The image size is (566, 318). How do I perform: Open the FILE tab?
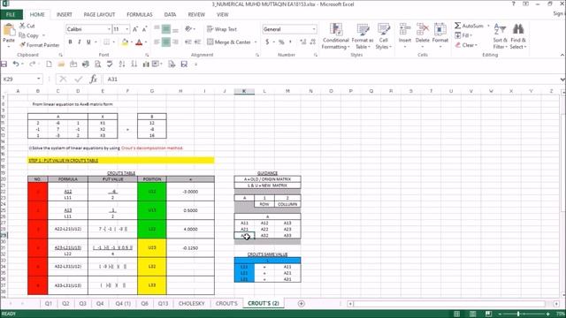point(11,14)
